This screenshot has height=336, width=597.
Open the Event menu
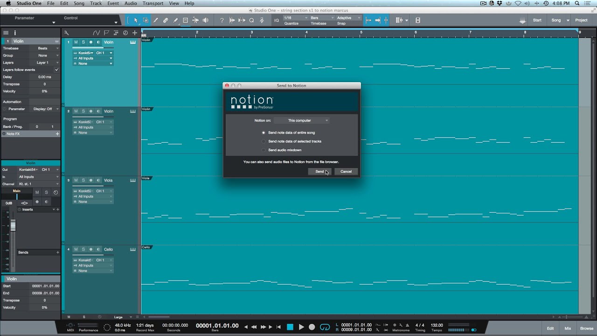point(113,3)
